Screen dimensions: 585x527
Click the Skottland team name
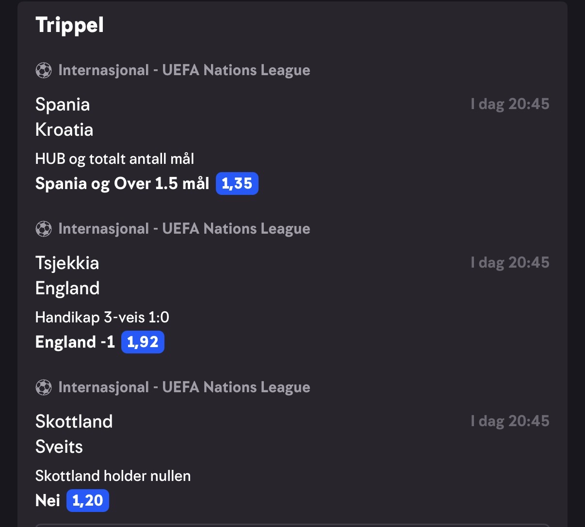click(x=74, y=421)
